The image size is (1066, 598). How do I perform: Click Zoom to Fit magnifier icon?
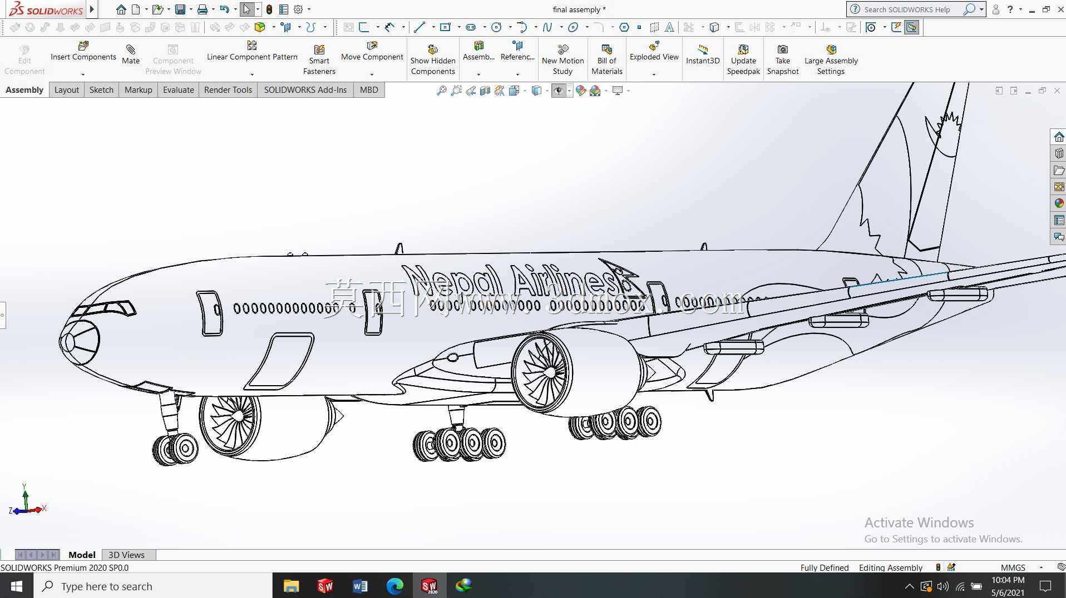[x=442, y=91]
